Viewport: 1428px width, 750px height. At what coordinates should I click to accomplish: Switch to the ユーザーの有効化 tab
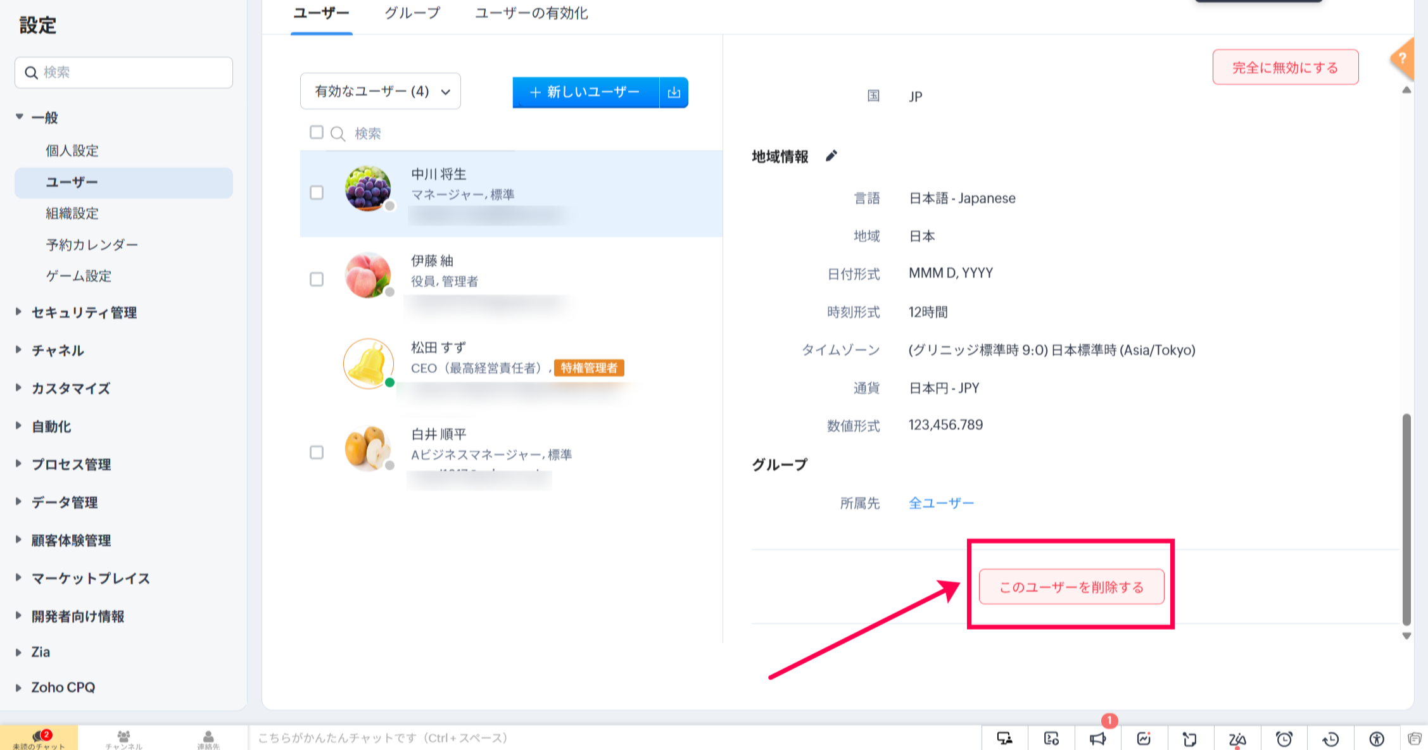click(531, 13)
